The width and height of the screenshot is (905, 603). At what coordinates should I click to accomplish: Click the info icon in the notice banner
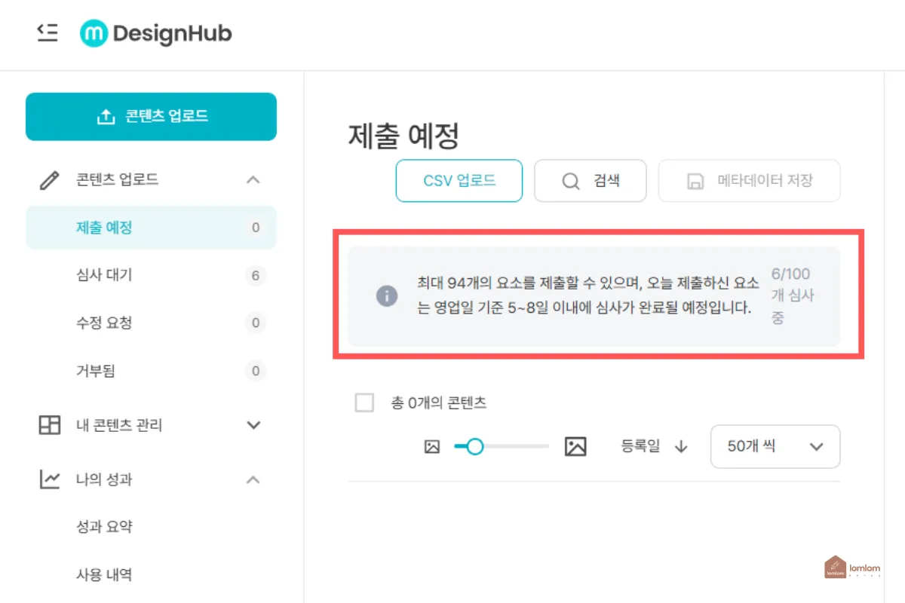pyautogui.click(x=387, y=296)
